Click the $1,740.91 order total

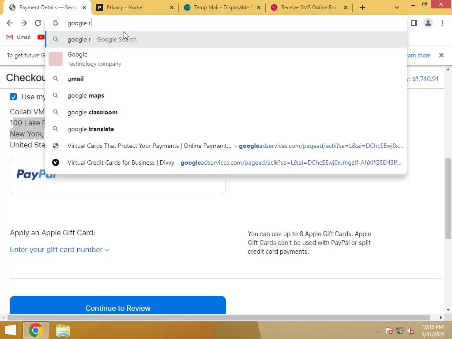click(x=425, y=79)
